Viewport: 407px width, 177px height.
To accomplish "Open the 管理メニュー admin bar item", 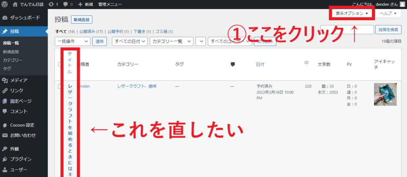I will pyautogui.click(x=110, y=4).
